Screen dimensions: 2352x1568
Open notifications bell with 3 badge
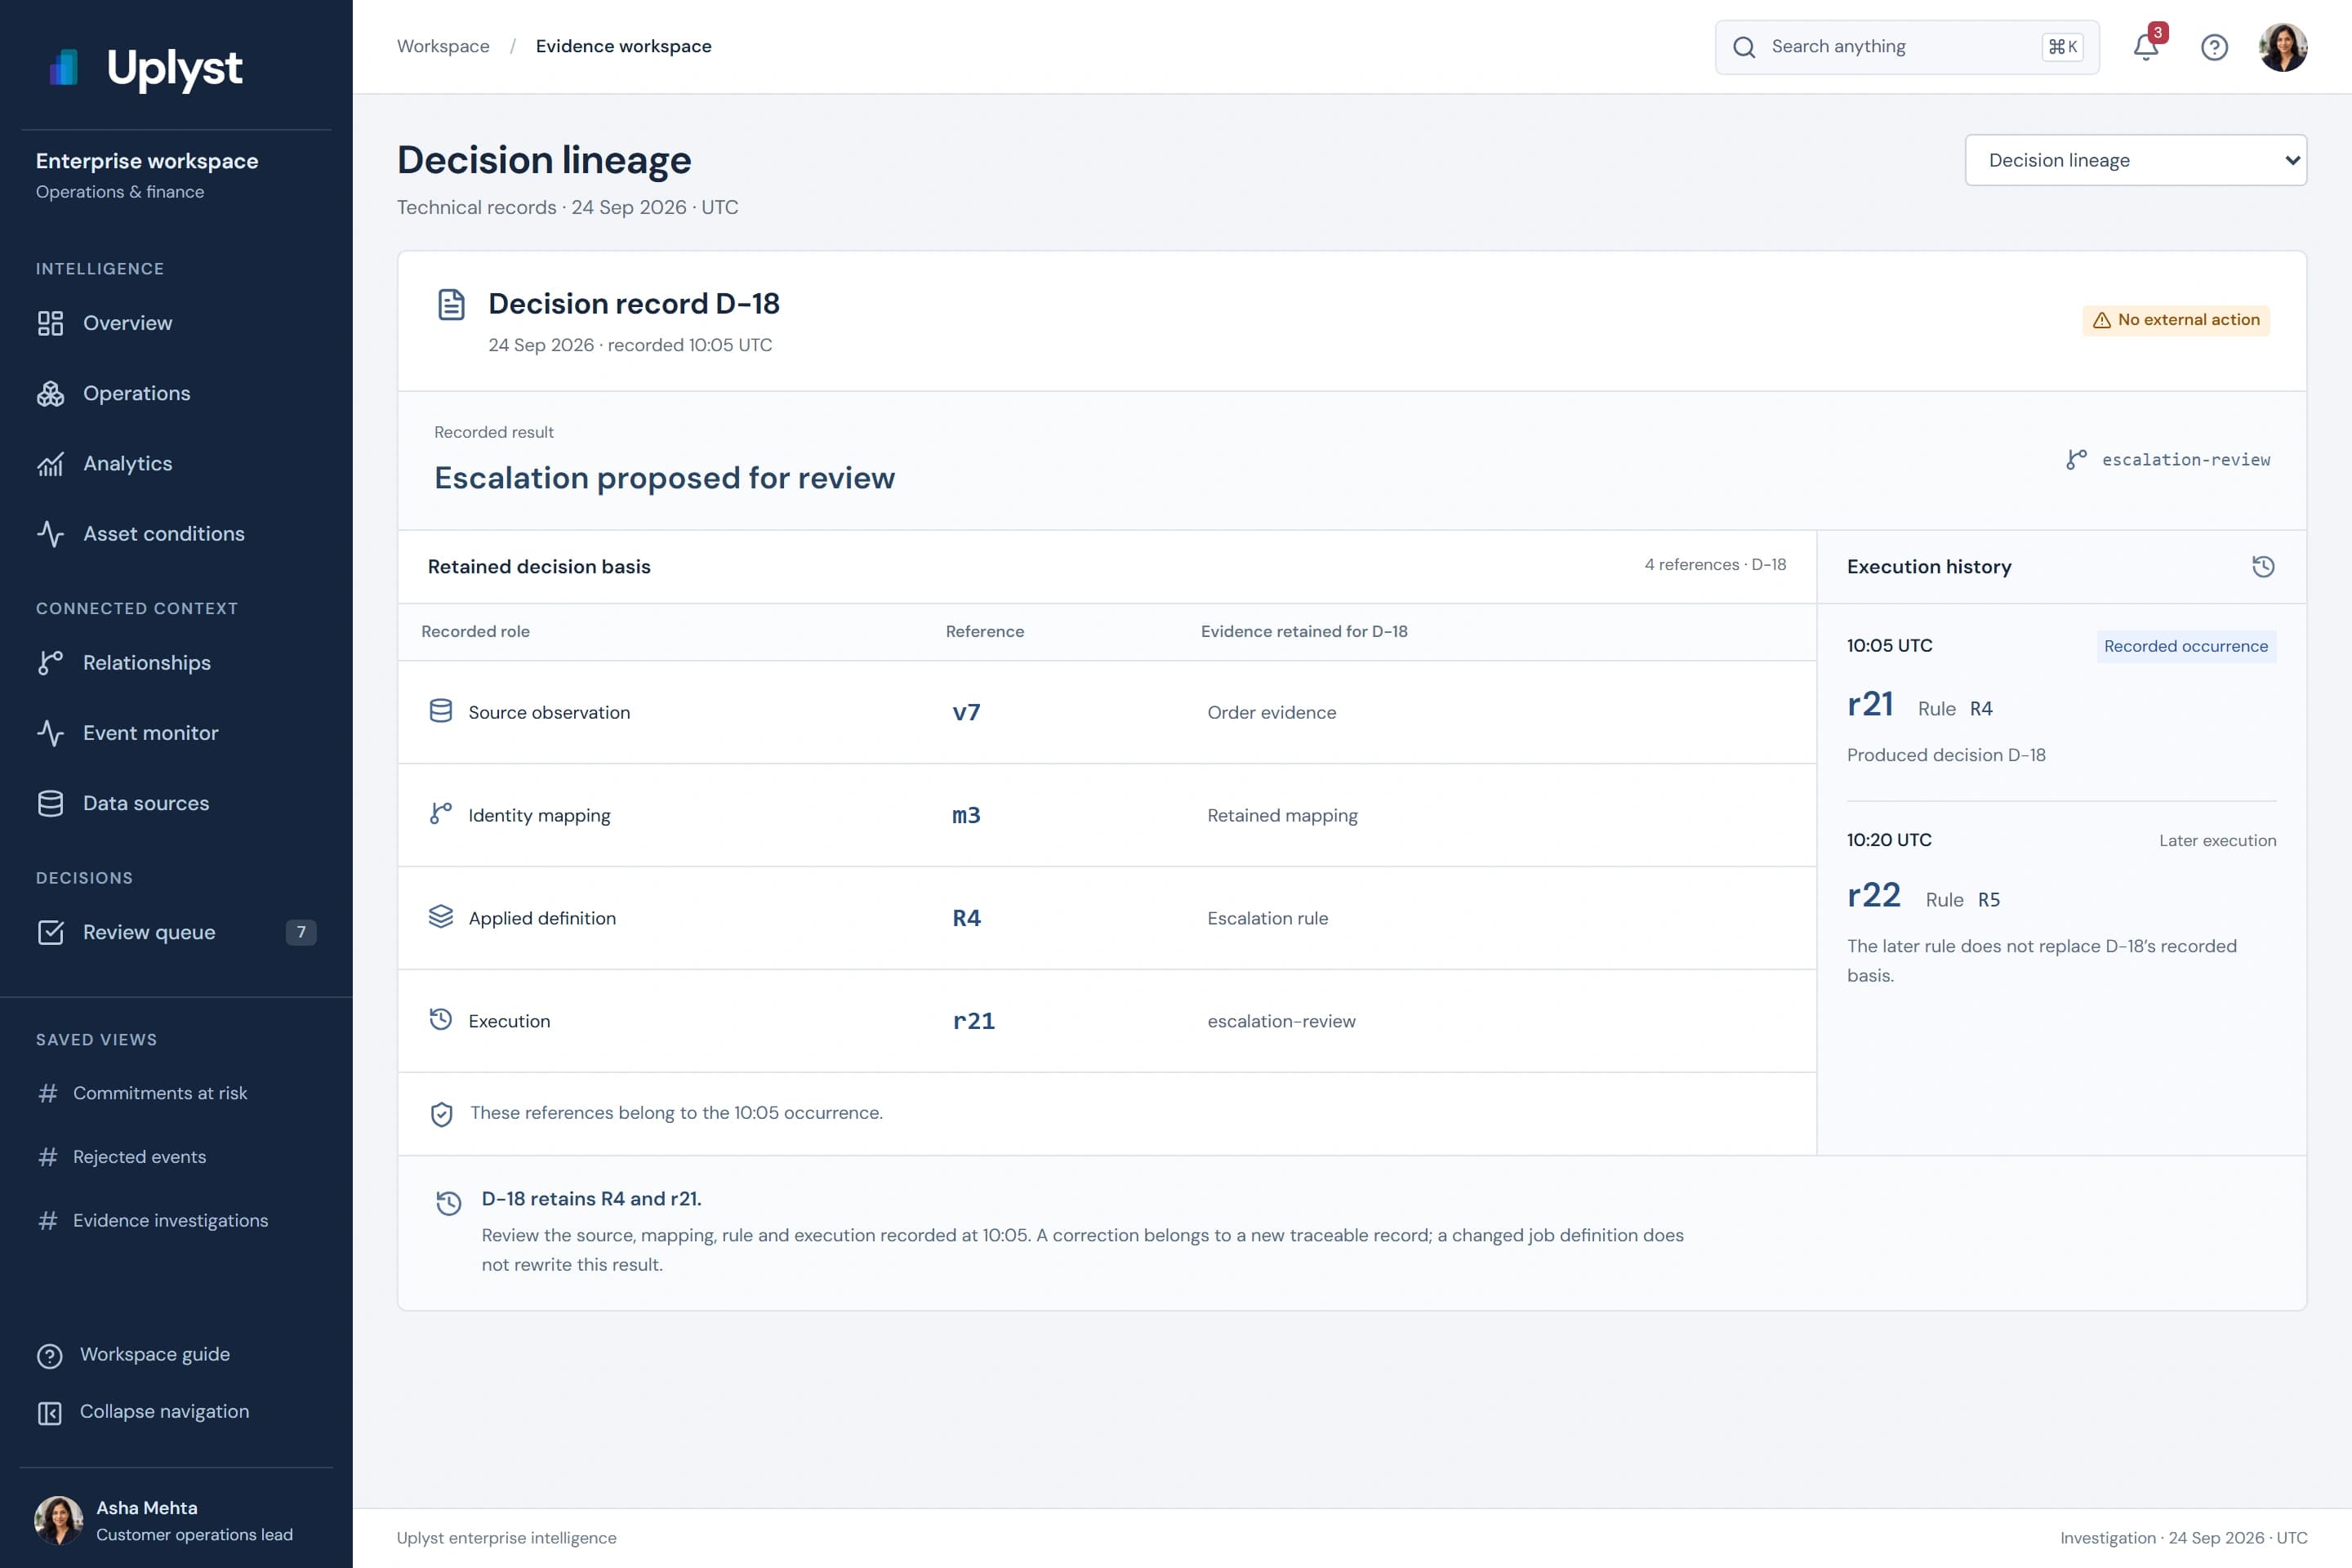coord(2147,46)
